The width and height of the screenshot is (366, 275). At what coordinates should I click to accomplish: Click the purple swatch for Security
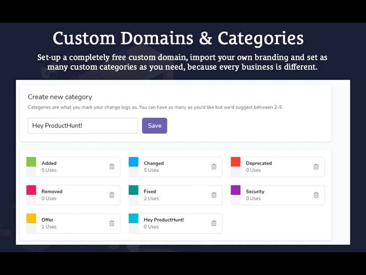236,190
